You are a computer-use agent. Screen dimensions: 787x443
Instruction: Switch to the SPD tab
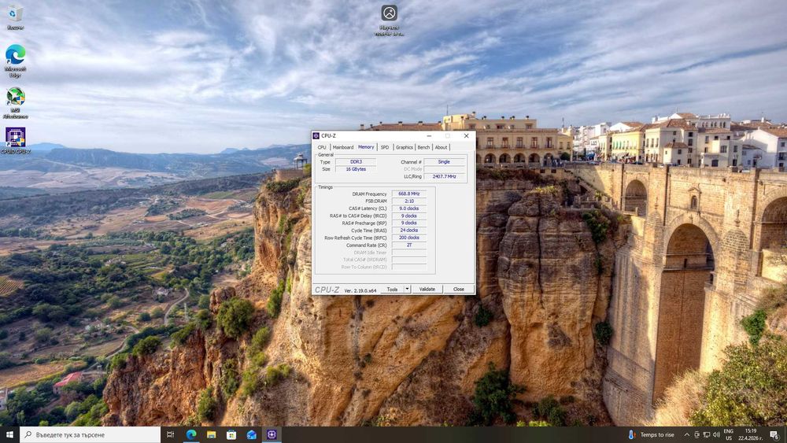tap(385, 147)
